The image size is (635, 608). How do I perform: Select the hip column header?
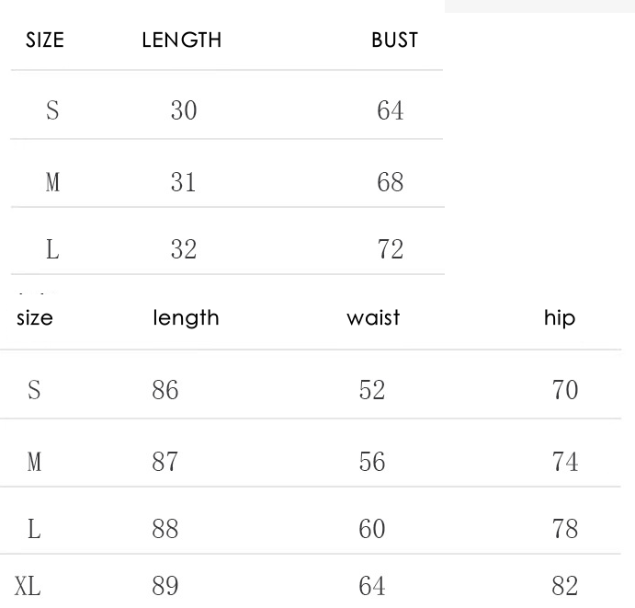click(560, 318)
